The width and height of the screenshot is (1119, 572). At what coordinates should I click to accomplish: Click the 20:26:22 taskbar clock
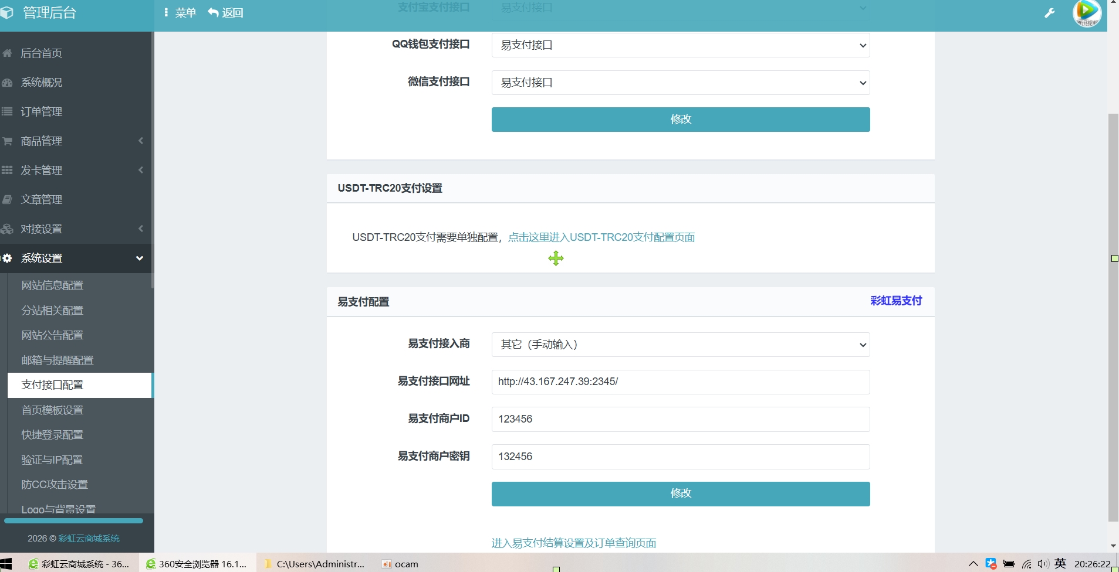[x=1093, y=564]
